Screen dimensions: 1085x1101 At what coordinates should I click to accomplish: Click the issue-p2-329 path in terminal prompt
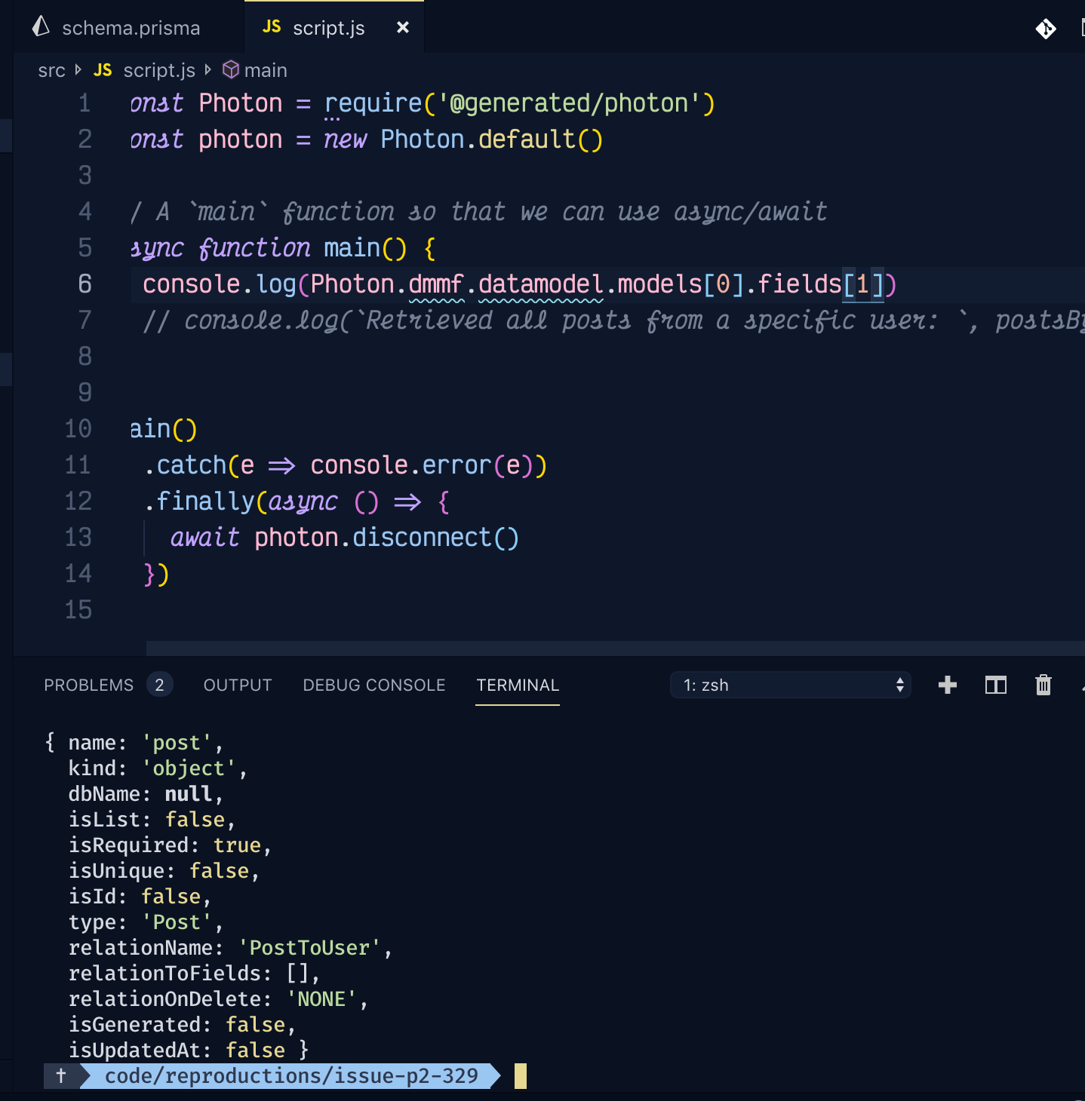click(292, 1076)
